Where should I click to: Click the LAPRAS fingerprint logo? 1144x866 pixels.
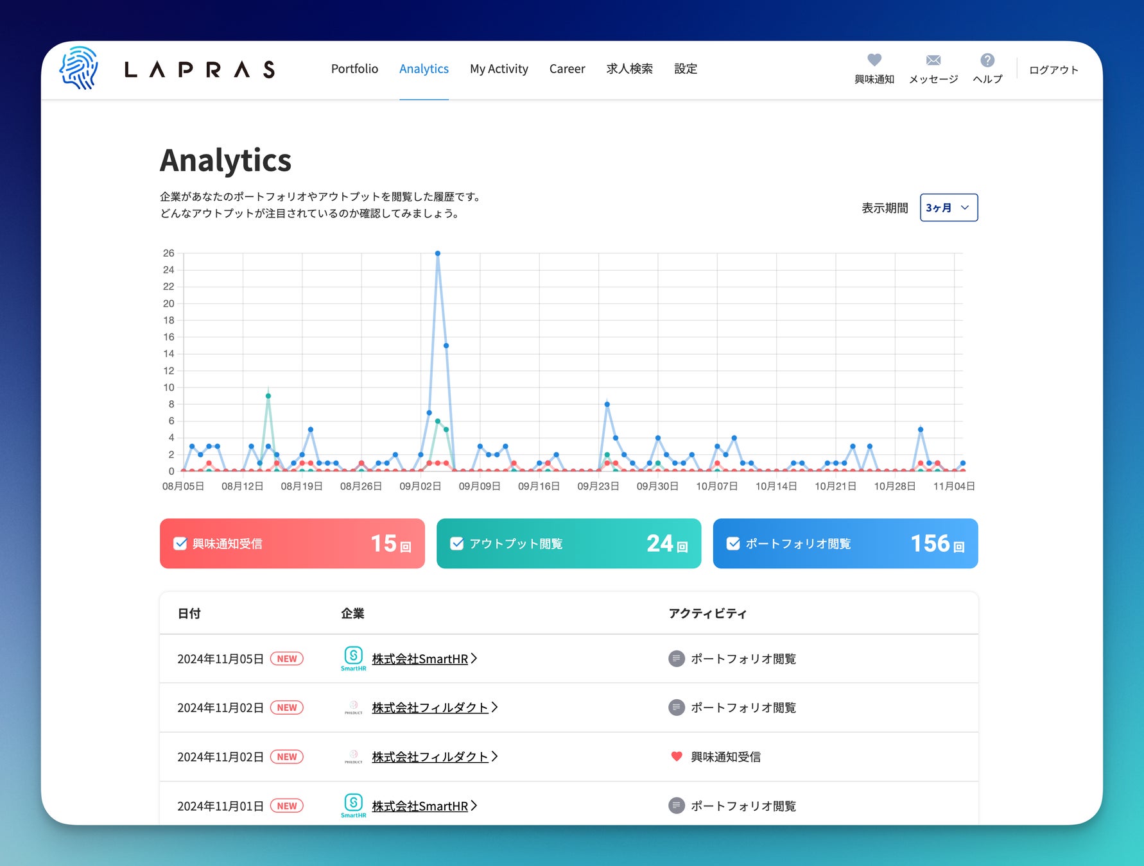[x=78, y=68]
